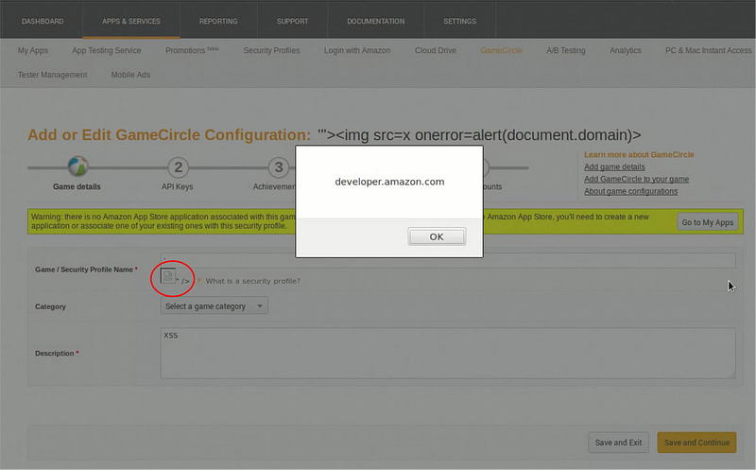Open My Apps submenu link
Image resolution: width=756 pixels, height=470 pixels.
(x=33, y=50)
